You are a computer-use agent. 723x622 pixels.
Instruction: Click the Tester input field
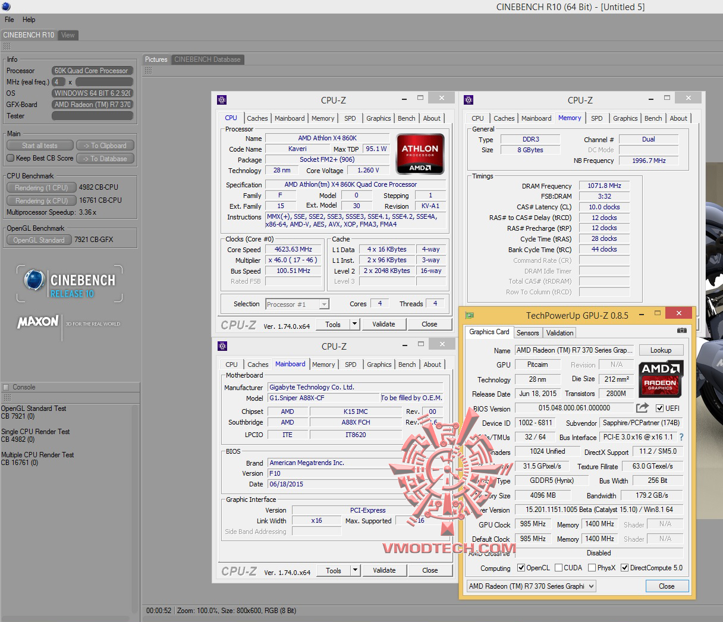[x=92, y=116]
